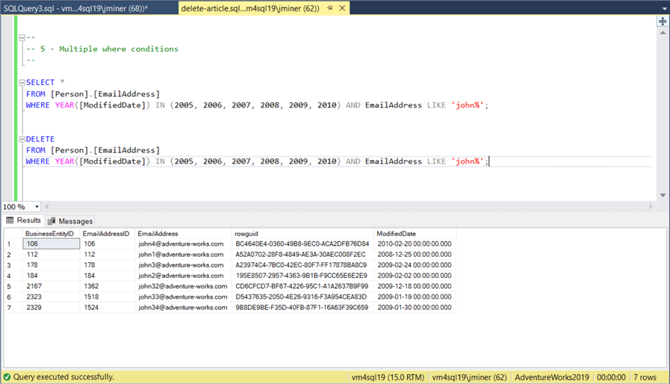The height and width of the screenshot is (384, 670).
Task: Click the vm4sql19\jminer (62) status entry
Action: pyautogui.click(x=469, y=377)
